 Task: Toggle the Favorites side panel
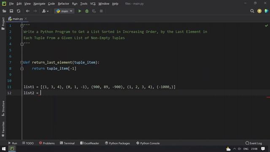(3, 129)
